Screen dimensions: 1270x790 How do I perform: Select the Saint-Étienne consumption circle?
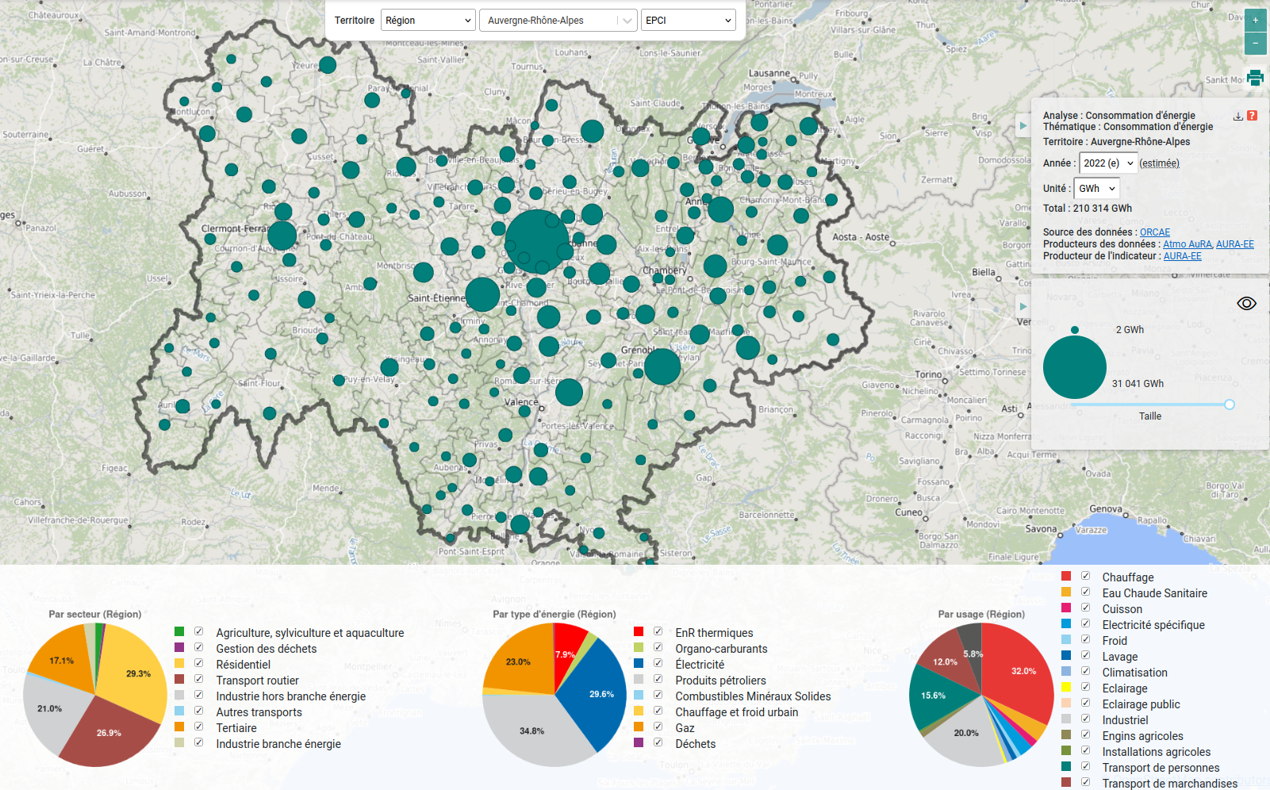click(x=482, y=294)
